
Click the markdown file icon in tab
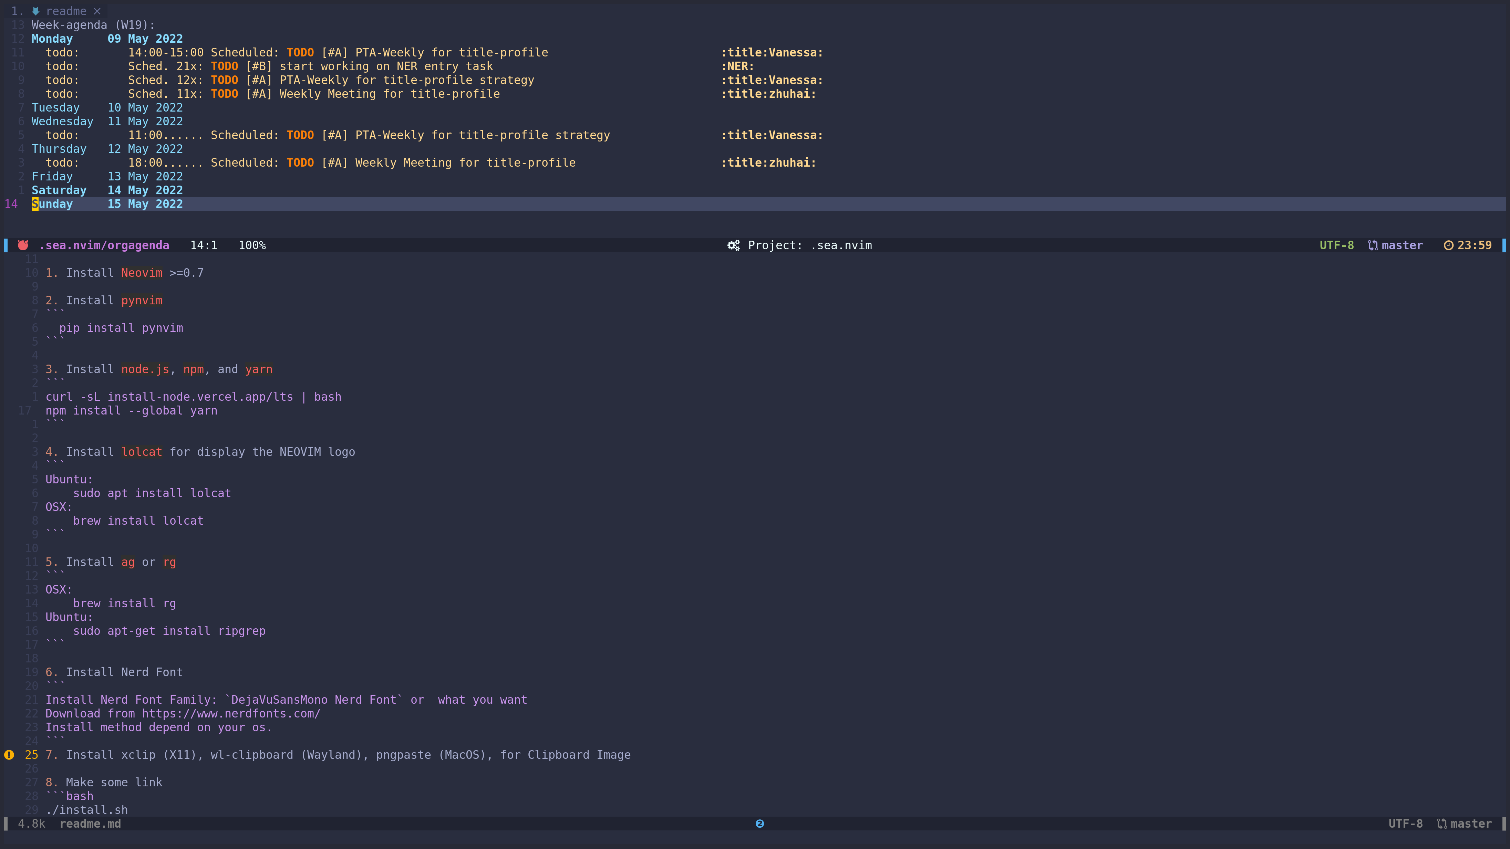point(36,11)
